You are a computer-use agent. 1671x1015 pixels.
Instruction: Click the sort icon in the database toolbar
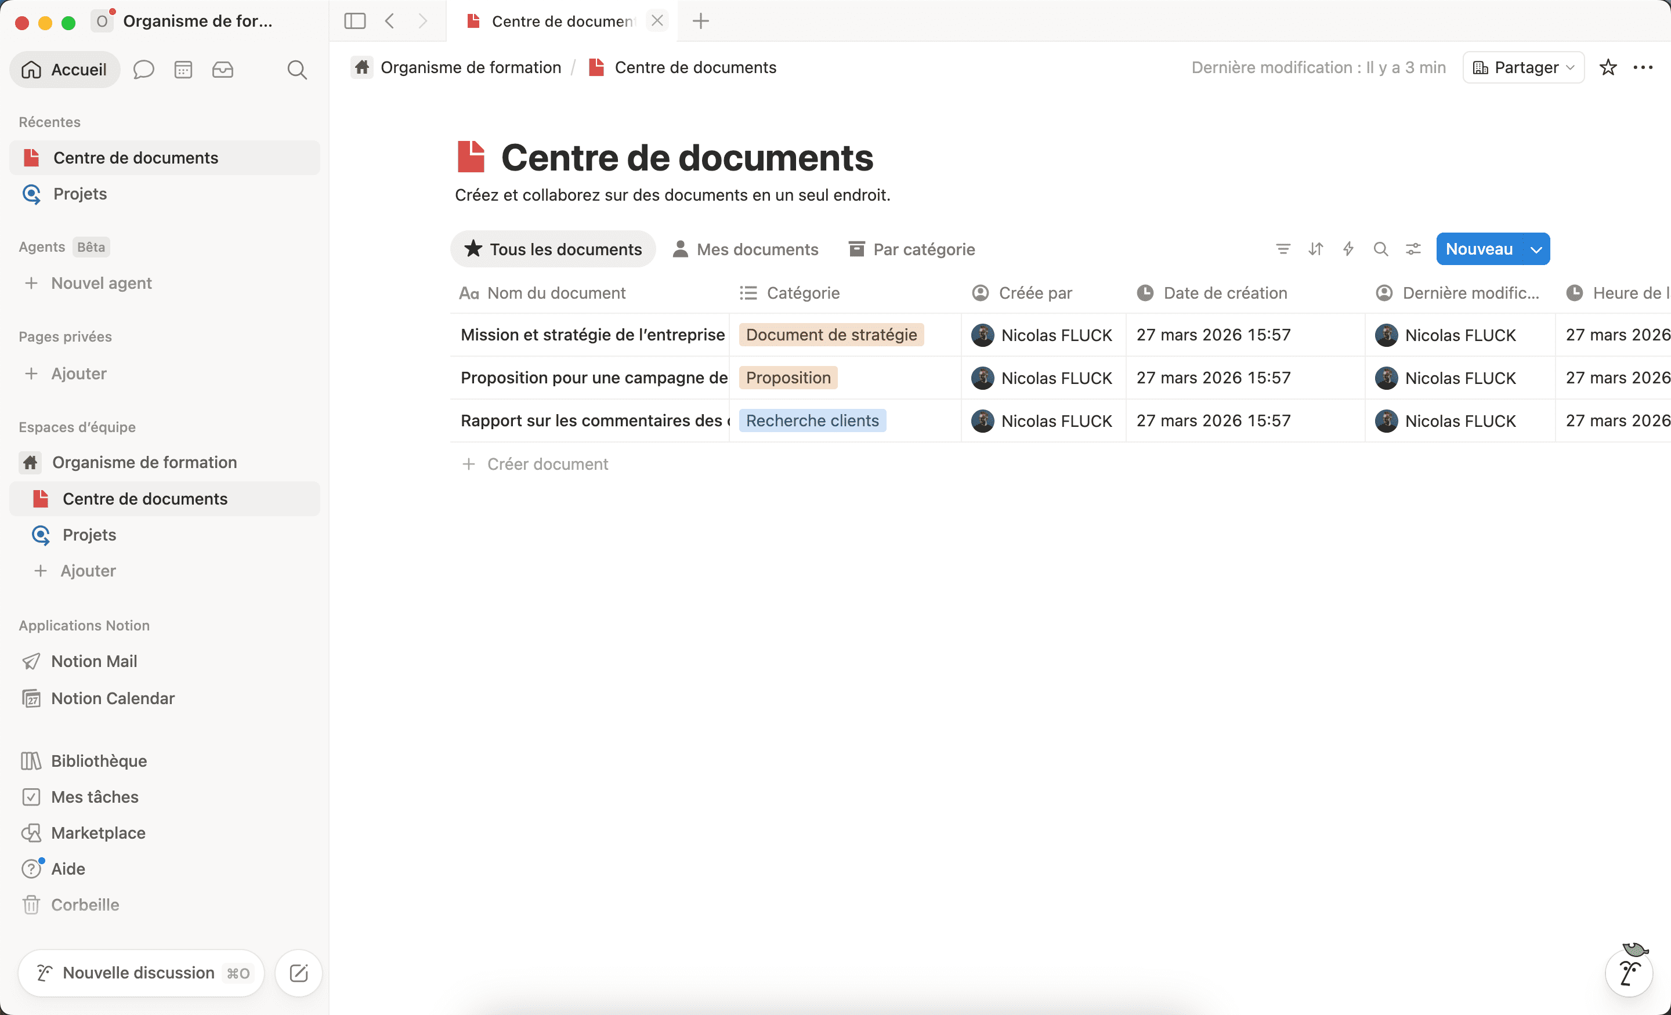click(1315, 249)
